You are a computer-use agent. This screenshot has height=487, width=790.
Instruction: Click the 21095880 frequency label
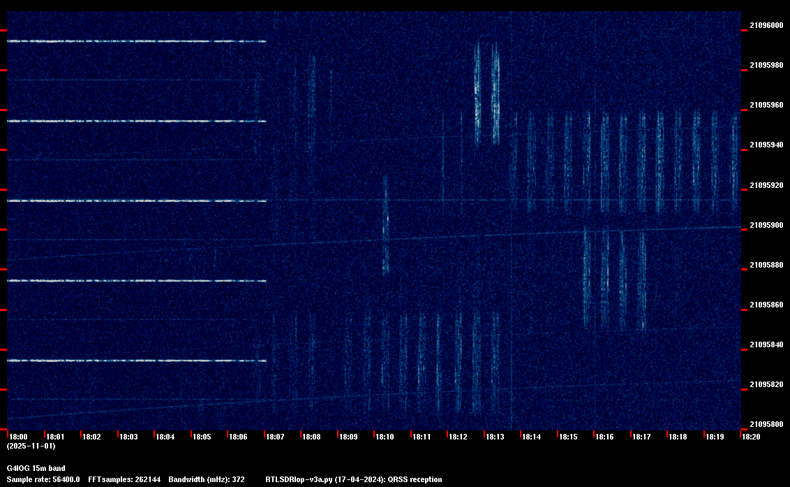tap(766, 265)
